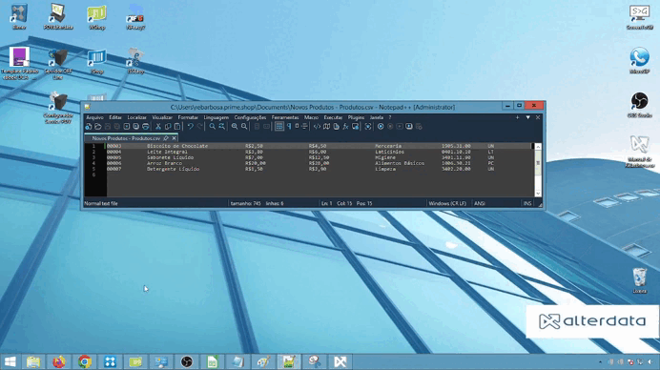Click the Print toolbar icon
The height and width of the screenshot is (370, 660).
[x=146, y=126]
